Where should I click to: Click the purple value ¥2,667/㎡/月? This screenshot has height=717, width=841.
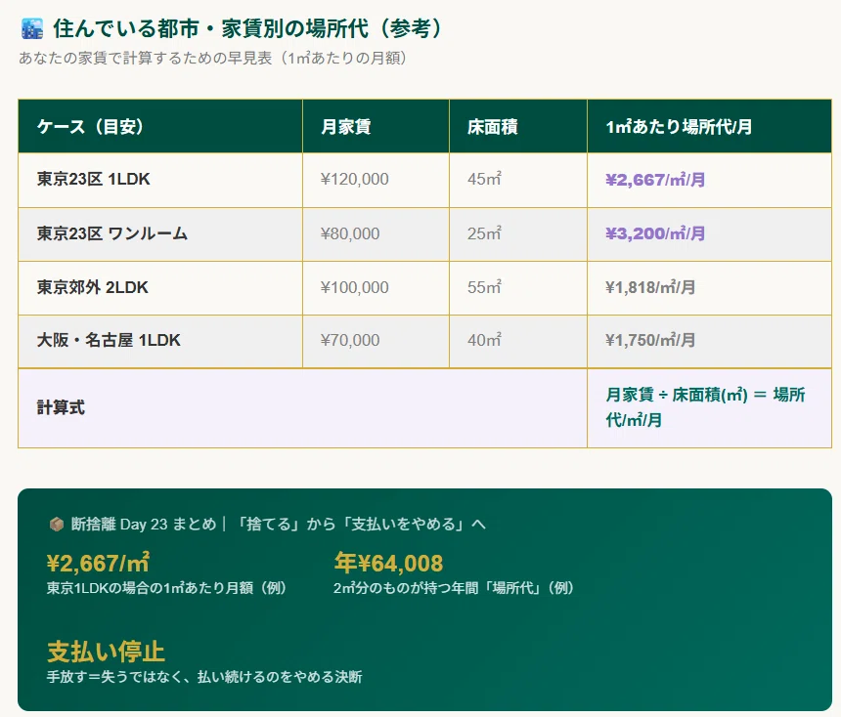point(655,180)
